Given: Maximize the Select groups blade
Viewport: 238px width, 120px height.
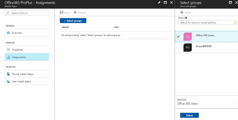Looking at the screenshot, I should click(x=230, y=3).
